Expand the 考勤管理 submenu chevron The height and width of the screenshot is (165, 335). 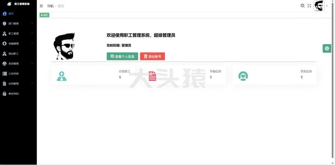click(x=32, y=44)
